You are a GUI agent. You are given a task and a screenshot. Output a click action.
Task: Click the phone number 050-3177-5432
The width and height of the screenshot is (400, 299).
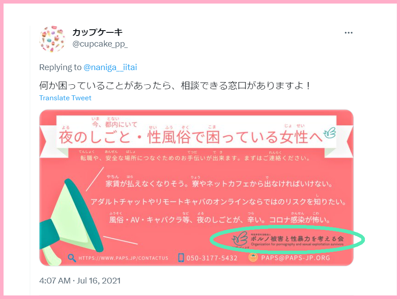212,258
